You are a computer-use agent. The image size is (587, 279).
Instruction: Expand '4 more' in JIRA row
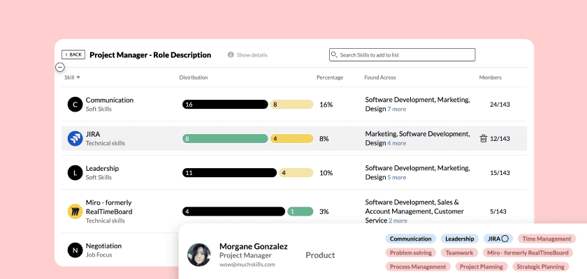396,143
